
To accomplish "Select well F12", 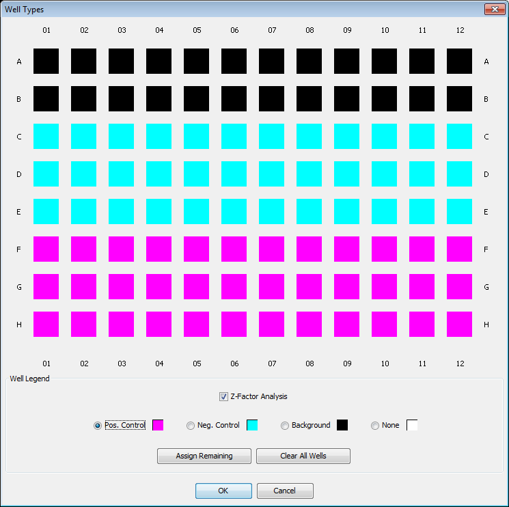I will (459, 249).
